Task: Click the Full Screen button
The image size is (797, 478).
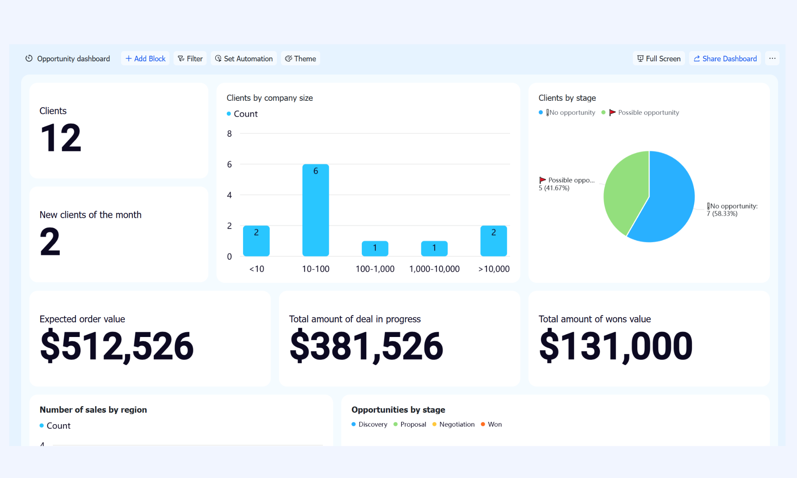Action: [x=659, y=59]
